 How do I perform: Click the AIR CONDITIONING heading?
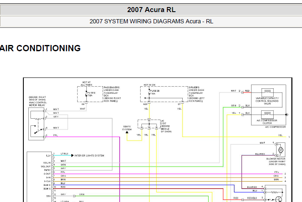(40, 48)
